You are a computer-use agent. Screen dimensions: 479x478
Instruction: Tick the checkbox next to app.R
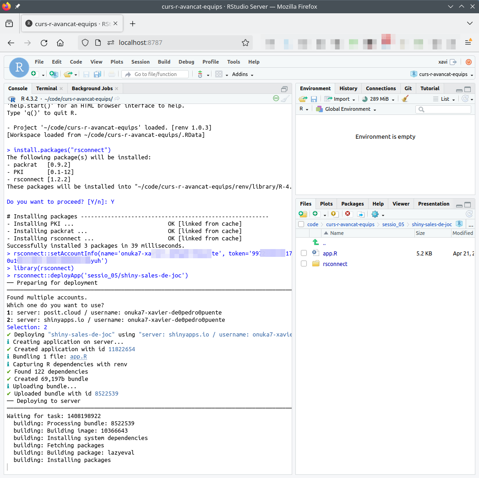(x=304, y=253)
